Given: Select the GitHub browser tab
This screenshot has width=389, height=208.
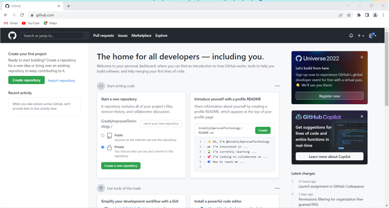Looking at the screenshot, I should (x=32, y=6).
